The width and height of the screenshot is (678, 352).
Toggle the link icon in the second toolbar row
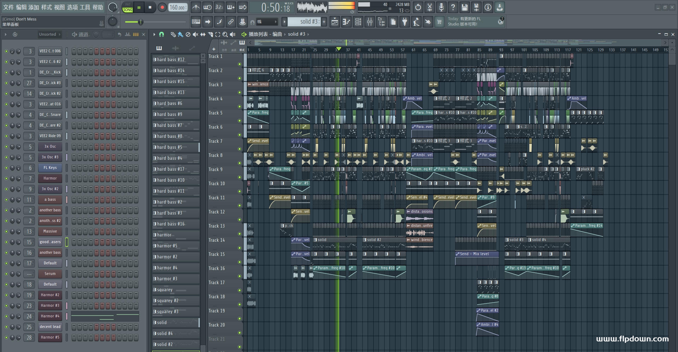click(231, 22)
